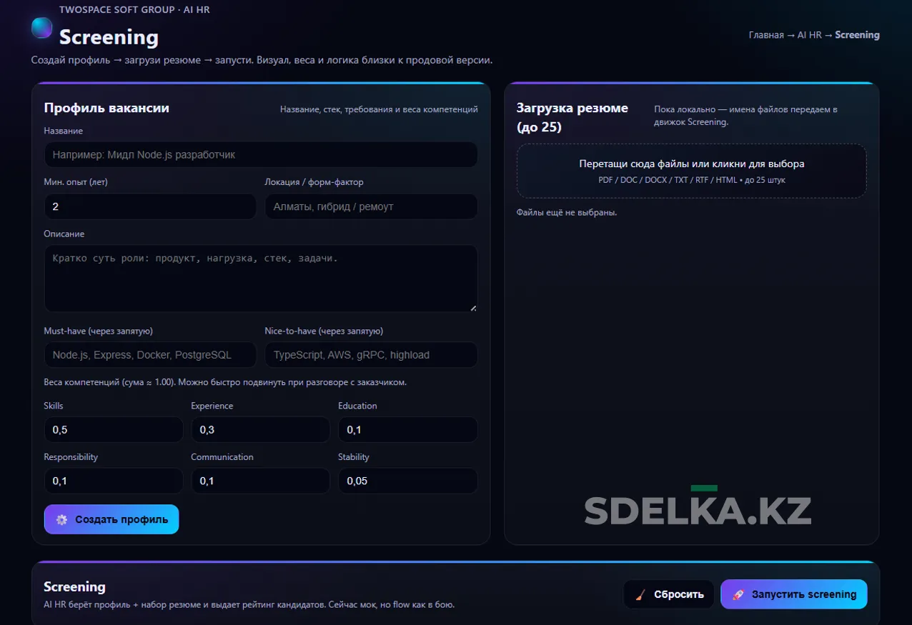Click the Nice-to-have skills field

[x=371, y=355]
